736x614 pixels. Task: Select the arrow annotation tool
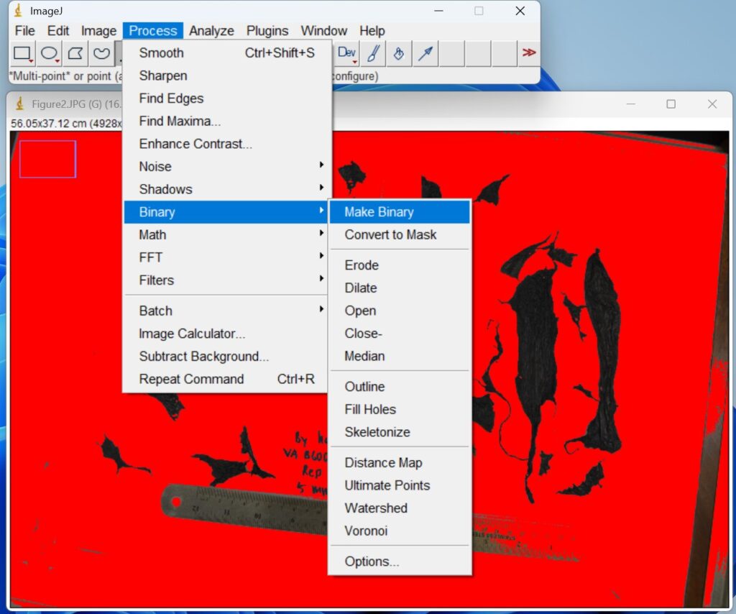pos(425,53)
